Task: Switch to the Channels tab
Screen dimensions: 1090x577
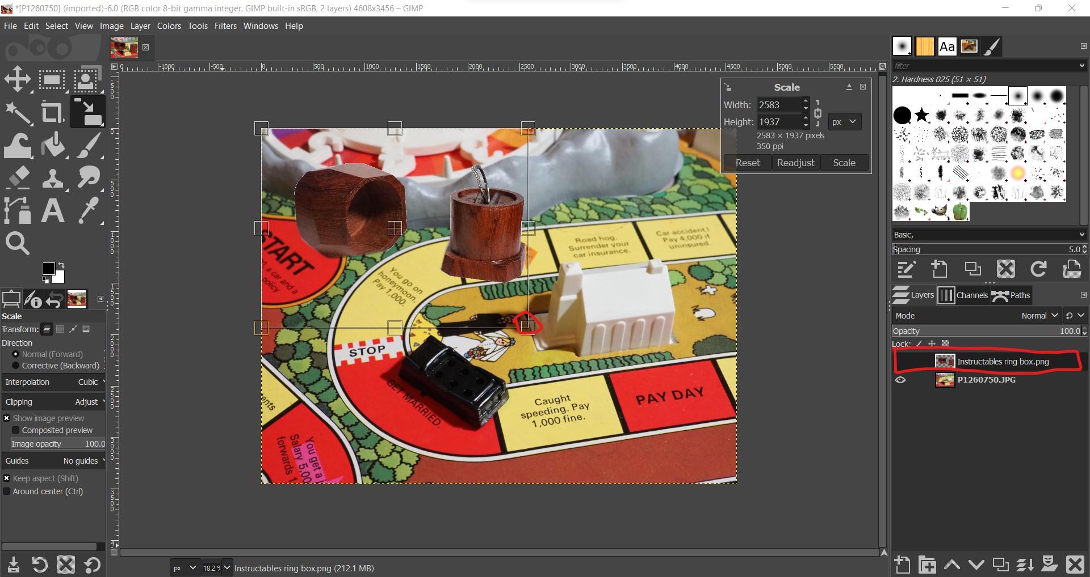Action: pos(963,295)
